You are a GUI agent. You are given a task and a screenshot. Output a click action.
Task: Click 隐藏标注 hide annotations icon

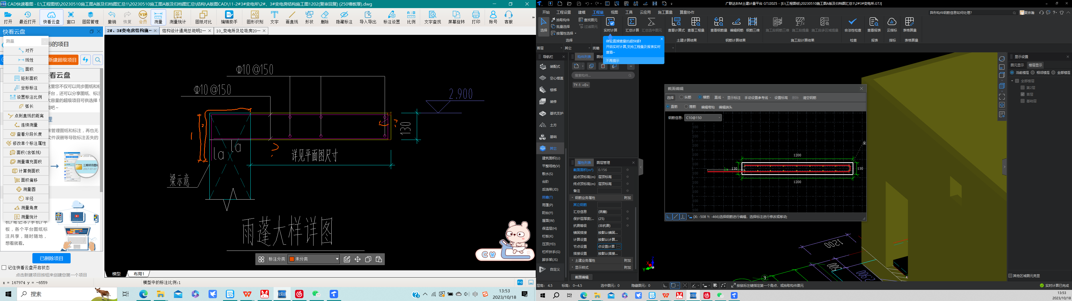click(344, 18)
